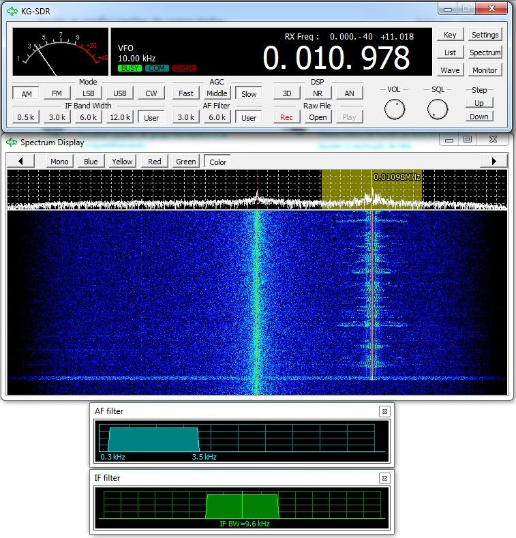Click the main frequency readout display
Screen dimensions: 516x538
tap(336, 59)
